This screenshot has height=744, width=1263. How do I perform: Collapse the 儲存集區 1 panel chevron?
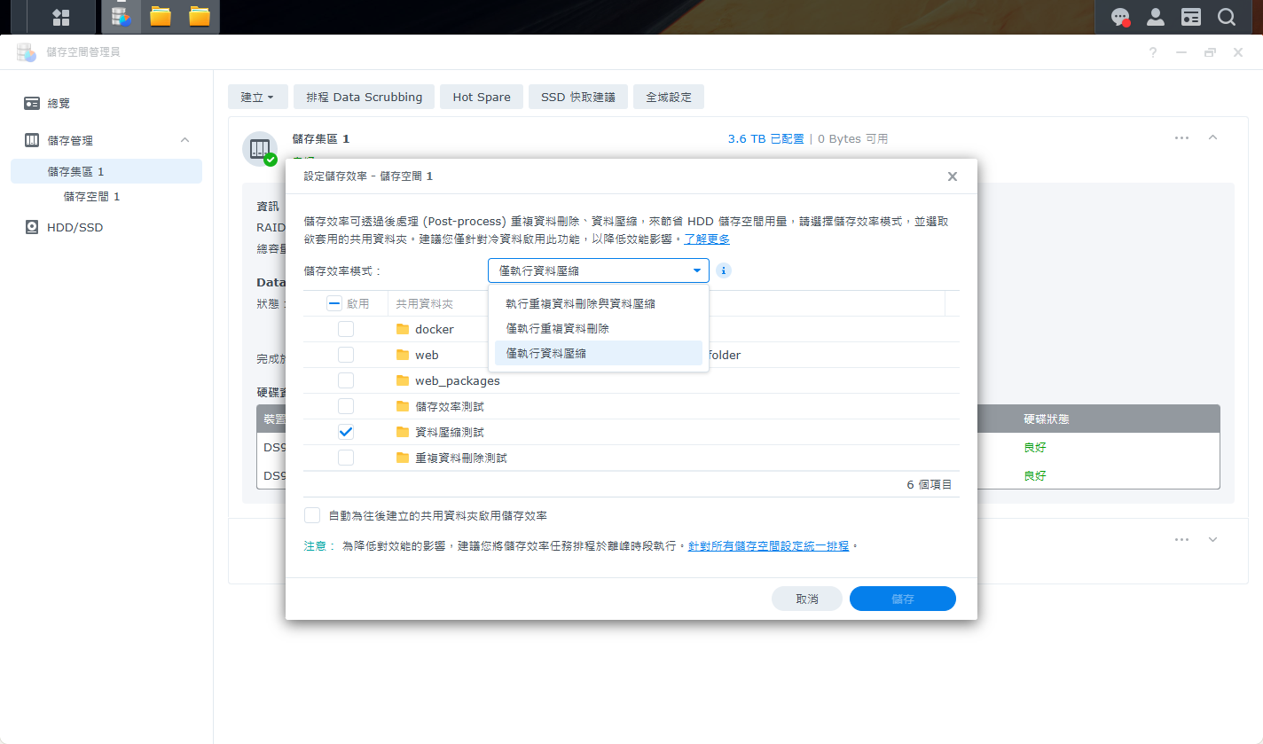pos(1212,137)
